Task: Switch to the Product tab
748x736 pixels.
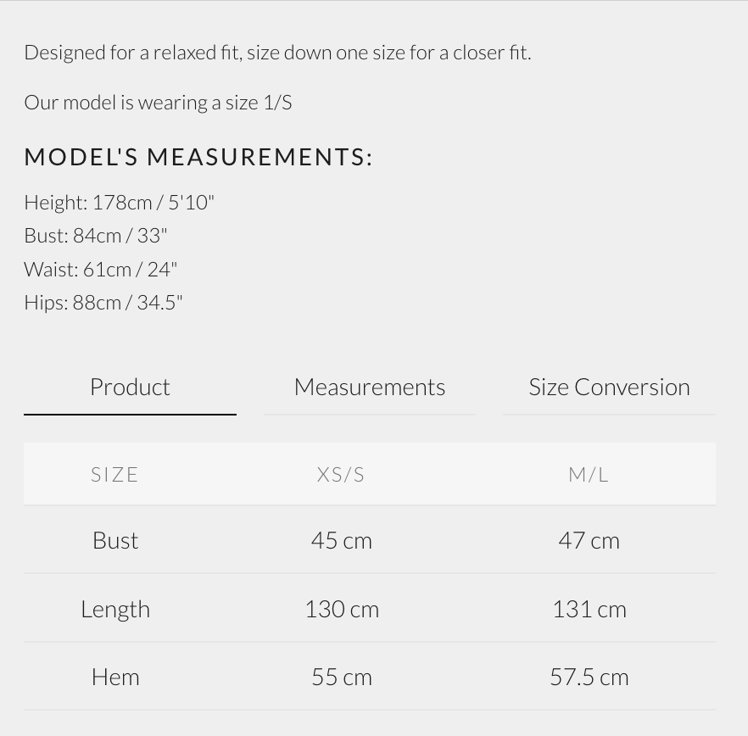Action: [130, 387]
